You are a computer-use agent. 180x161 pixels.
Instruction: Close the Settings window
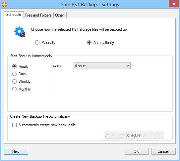pos(174,4)
